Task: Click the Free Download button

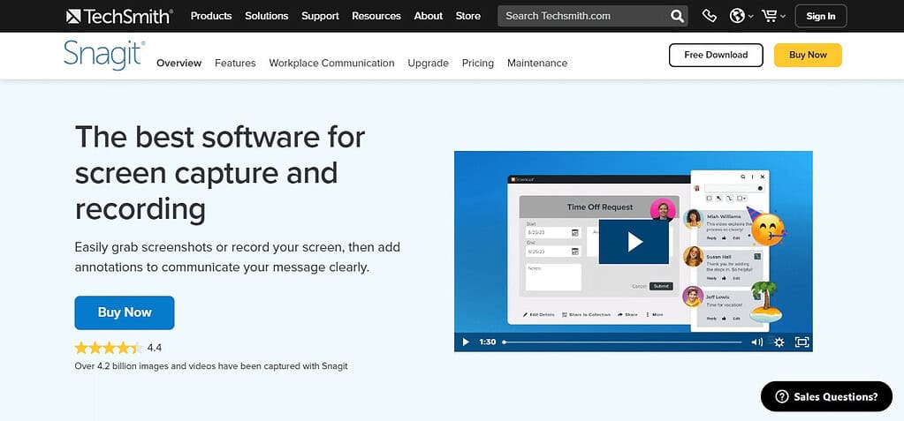Action: click(716, 56)
